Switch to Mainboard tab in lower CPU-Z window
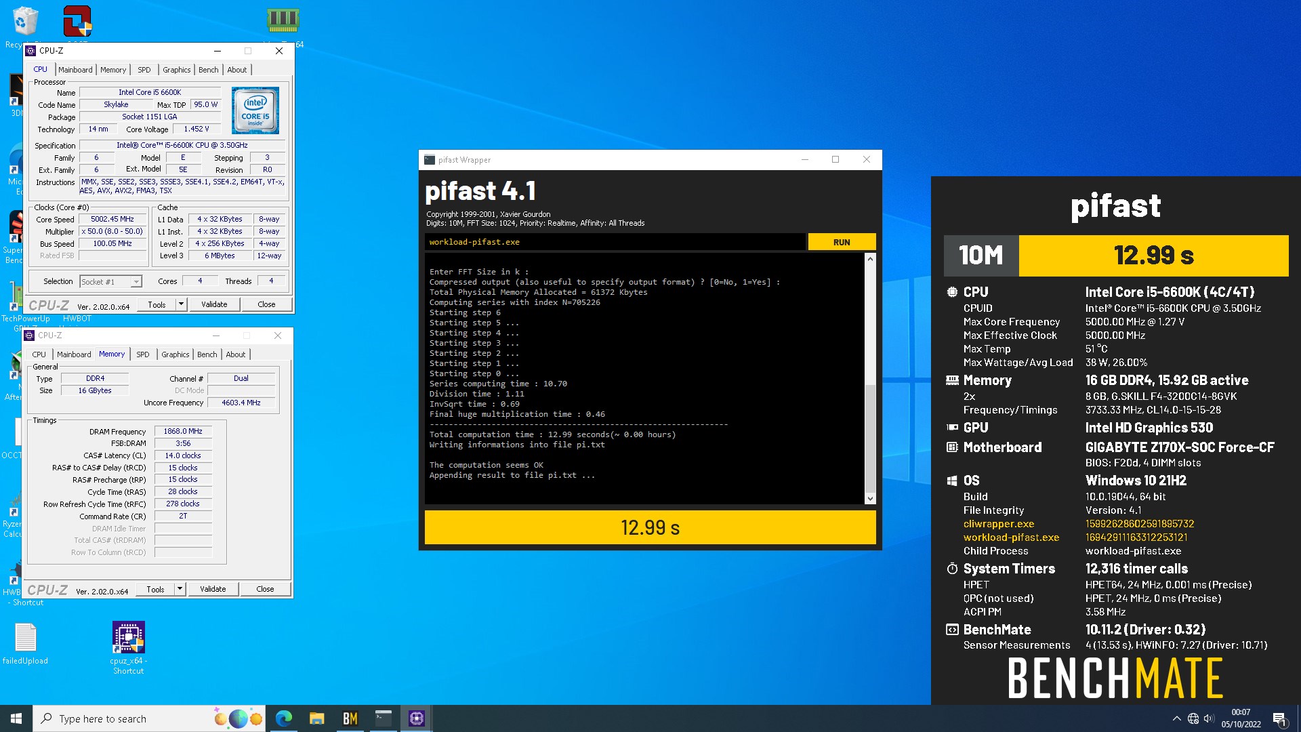The height and width of the screenshot is (732, 1301). pos(74,354)
